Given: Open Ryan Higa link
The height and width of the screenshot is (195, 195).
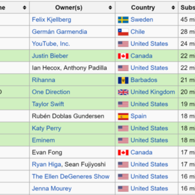Looking at the screenshot, I should coord(46,164).
